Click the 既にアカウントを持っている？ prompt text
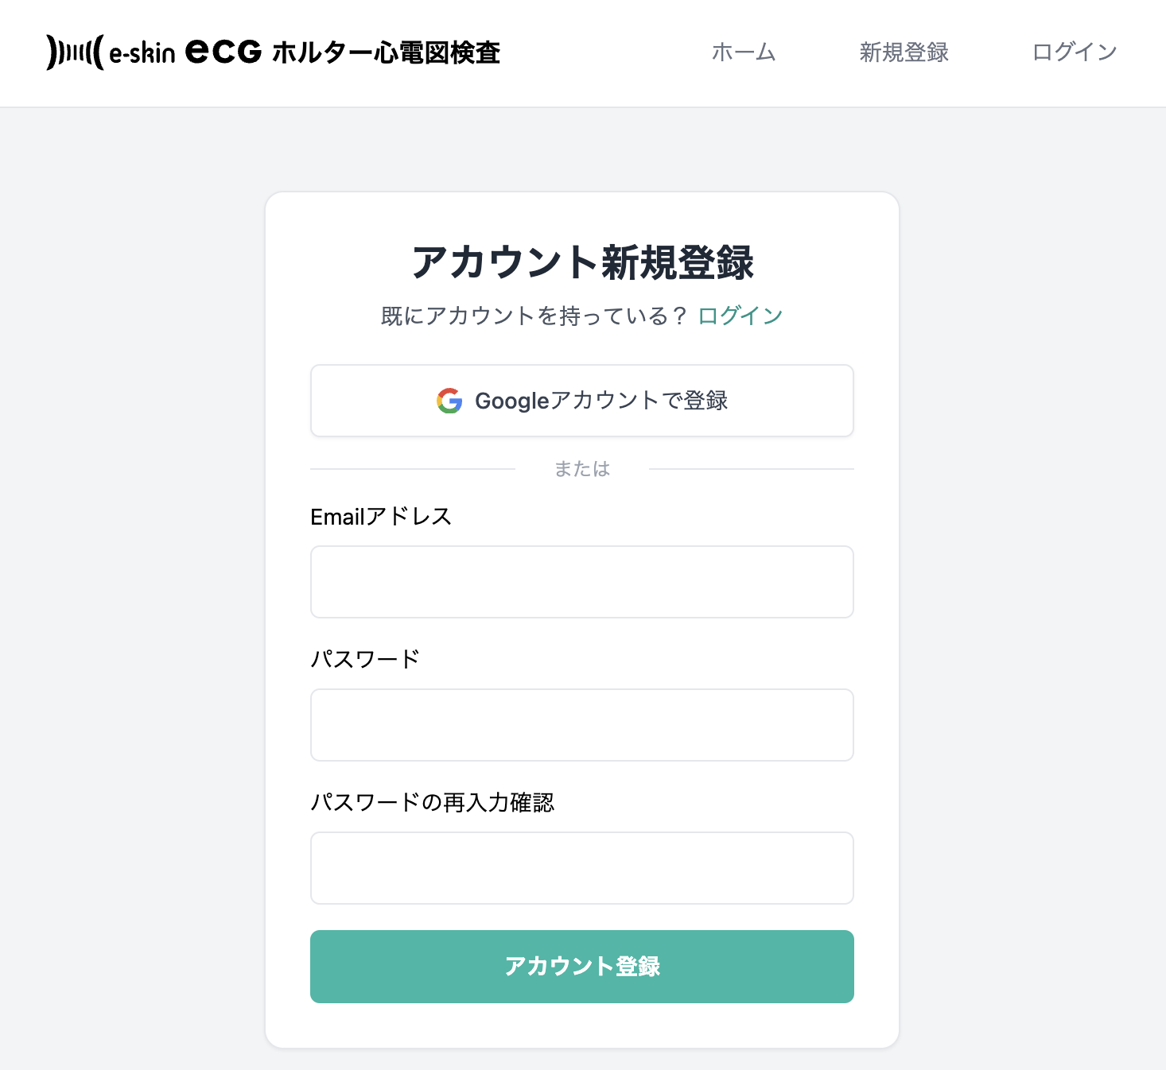The image size is (1166, 1070). pos(531,315)
